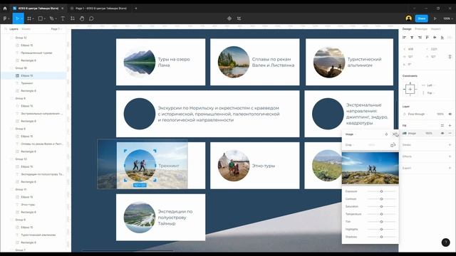Open Crop image mode dropdown

[x=350, y=145]
